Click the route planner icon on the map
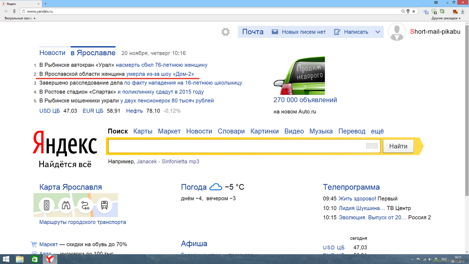469x264 pixels. (85, 205)
